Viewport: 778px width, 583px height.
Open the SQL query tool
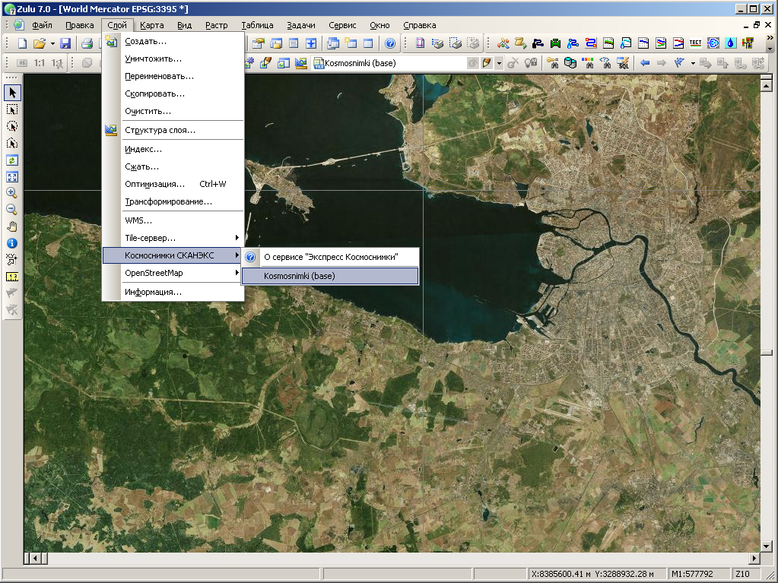[623, 63]
